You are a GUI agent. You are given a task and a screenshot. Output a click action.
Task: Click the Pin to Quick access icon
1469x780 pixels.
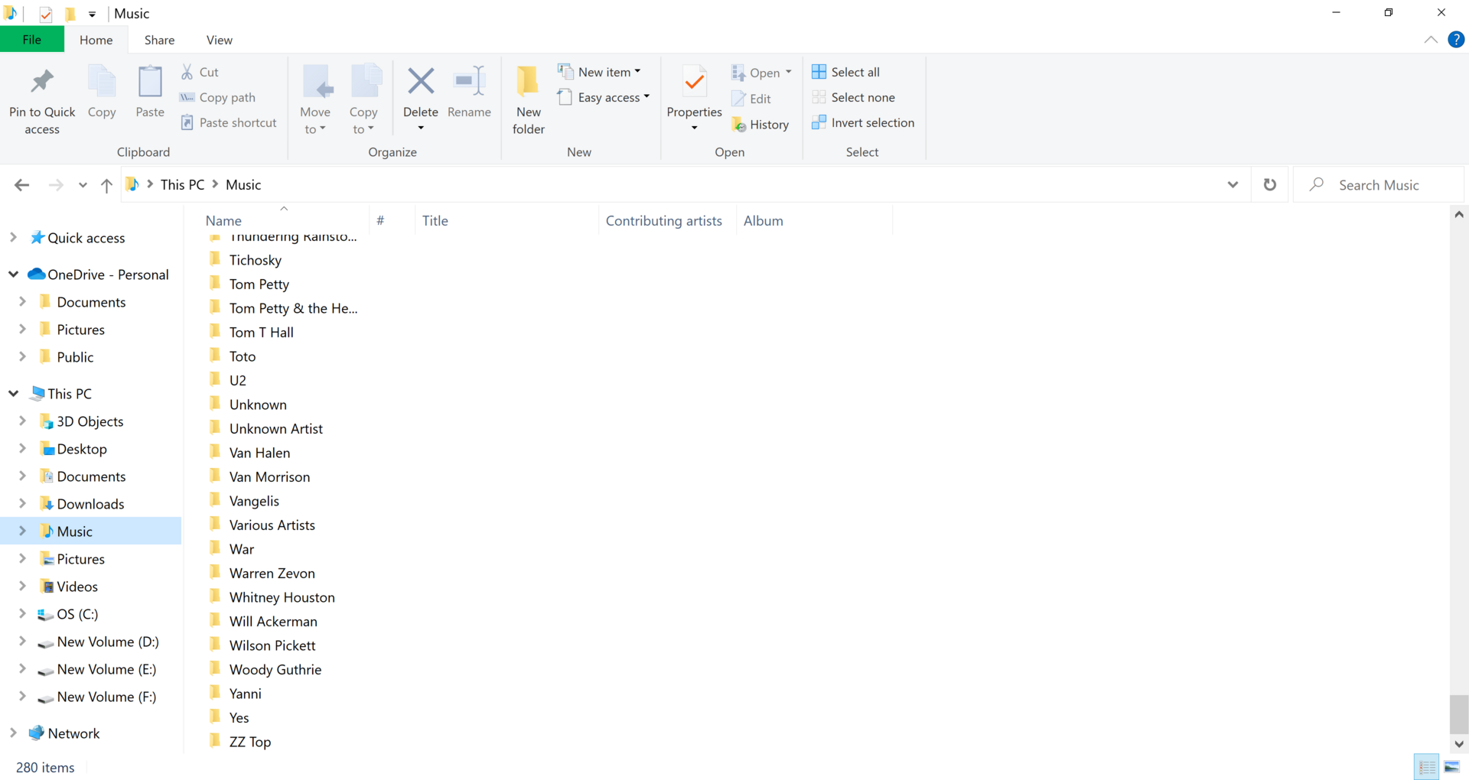point(42,82)
